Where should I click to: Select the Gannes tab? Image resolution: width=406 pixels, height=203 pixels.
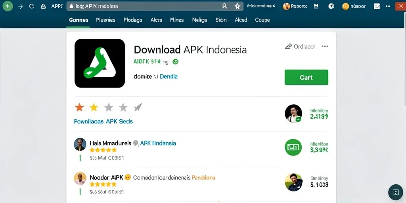coord(79,20)
